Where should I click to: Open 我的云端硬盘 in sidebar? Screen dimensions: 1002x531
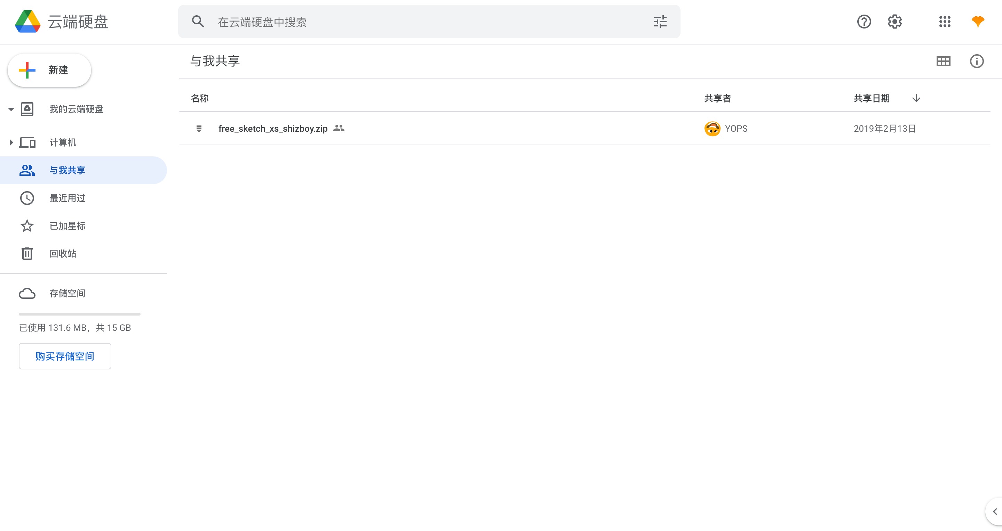(x=76, y=109)
